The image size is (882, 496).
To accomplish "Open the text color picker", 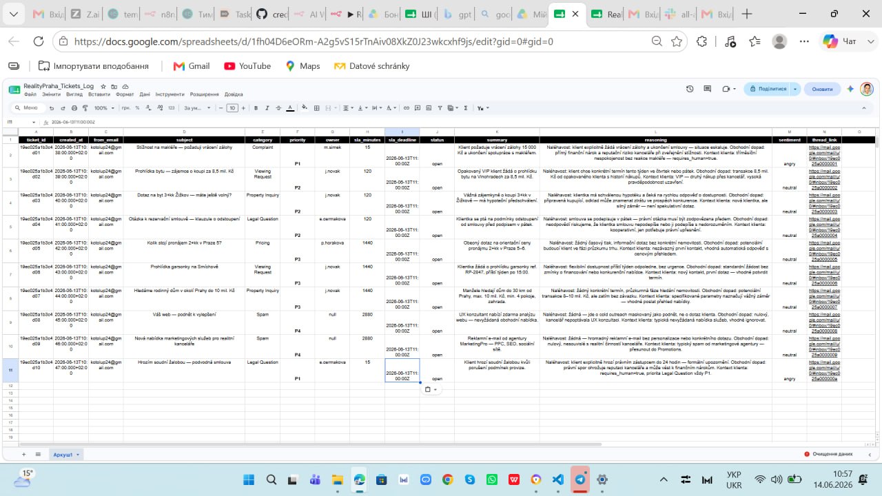I will point(290,108).
